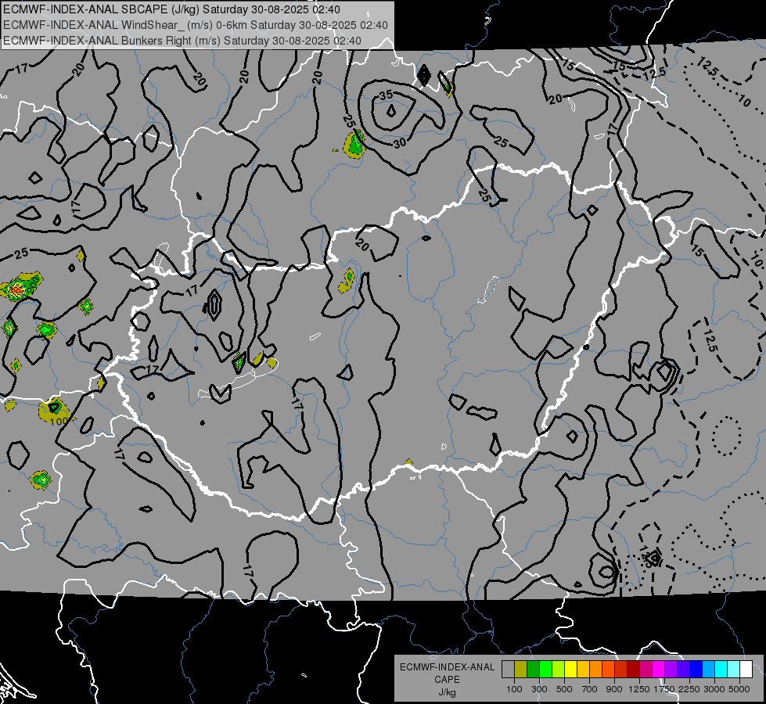This screenshot has width=766, height=704.
Task: Select the WindShear 0-6km header line
Action: (196, 25)
